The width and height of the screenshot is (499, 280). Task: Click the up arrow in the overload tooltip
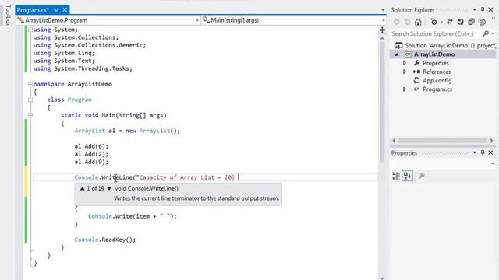[x=83, y=188]
